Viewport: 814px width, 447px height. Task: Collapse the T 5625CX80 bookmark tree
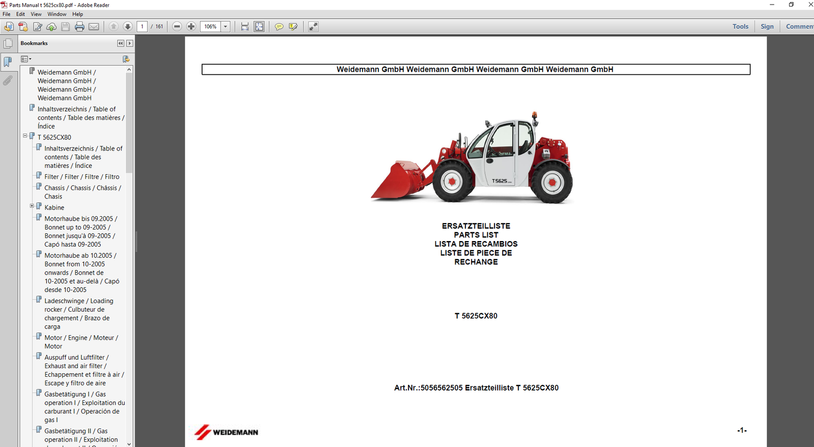tap(25, 136)
